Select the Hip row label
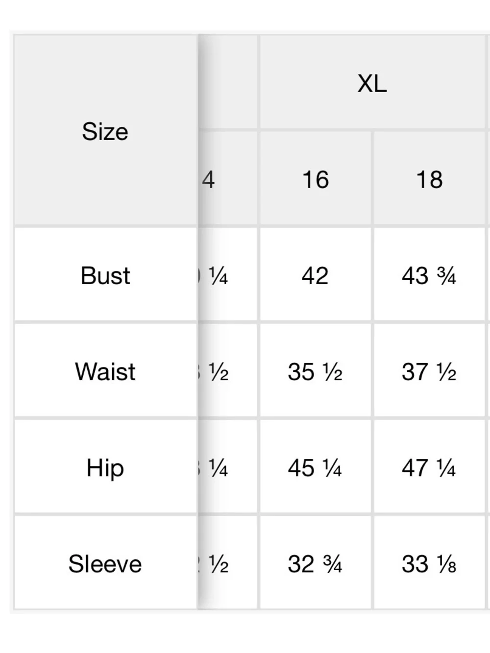Image resolution: width=490 pixels, height=653 pixels. (105, 467)
